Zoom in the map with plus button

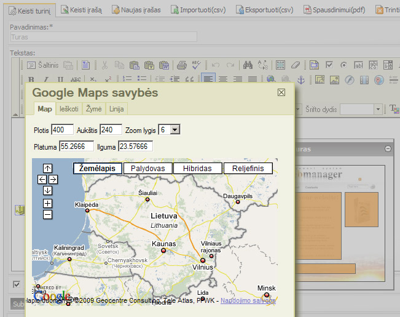[x=47, y=204]
